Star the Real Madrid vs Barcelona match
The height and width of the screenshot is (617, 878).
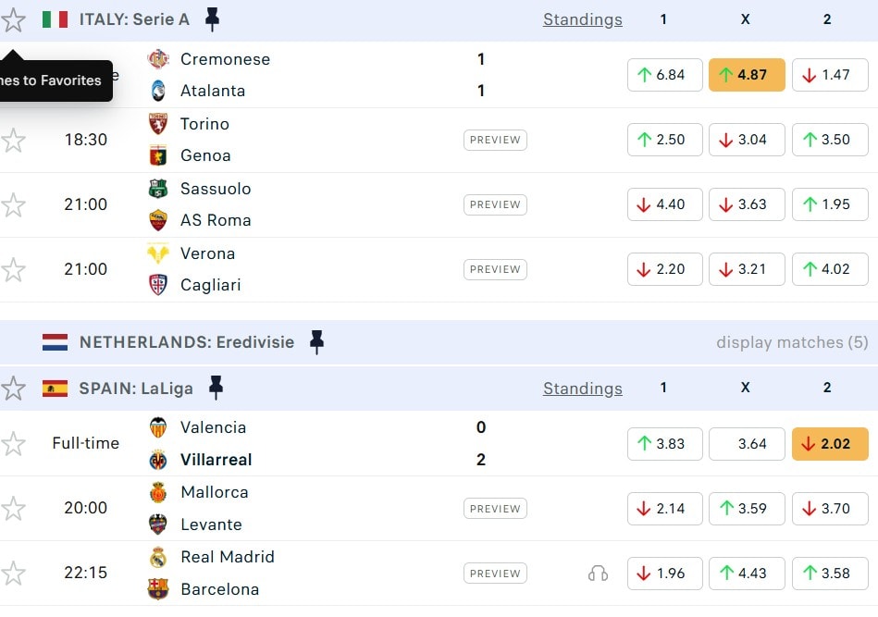pyautogui.click(x=13, y=573)
